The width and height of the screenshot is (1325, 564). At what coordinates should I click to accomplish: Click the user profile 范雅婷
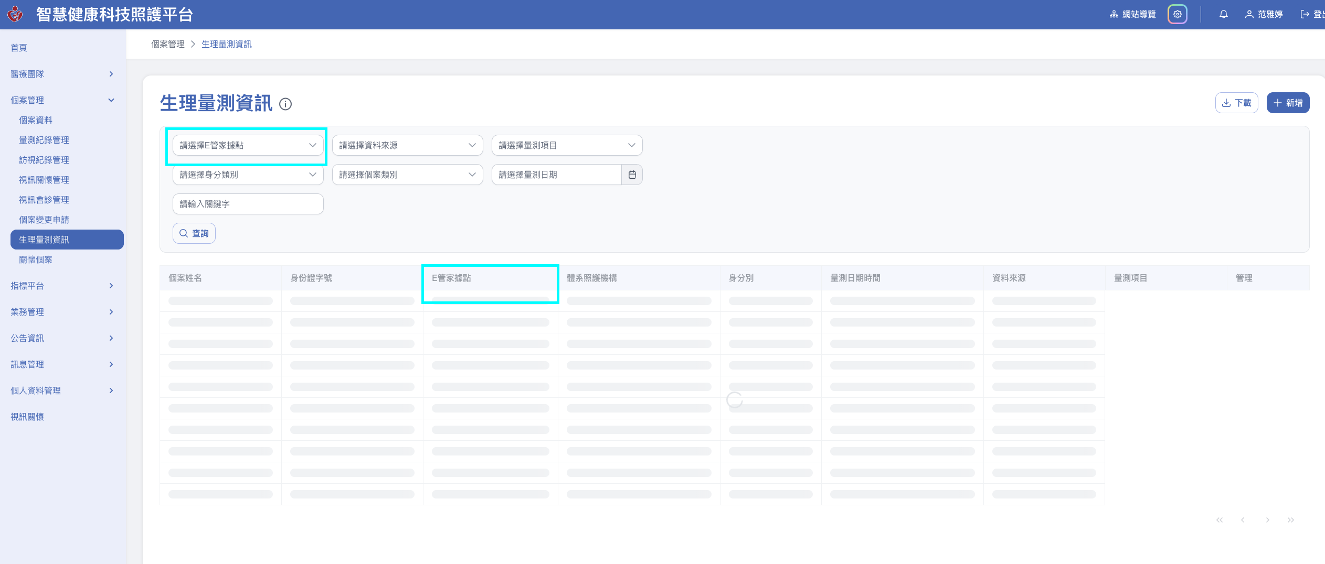[x=1264, y=15]
